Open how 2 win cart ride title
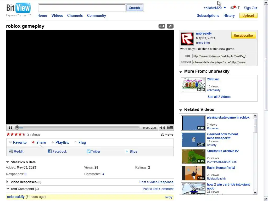268x201 pixels. (x=228, y=186)
